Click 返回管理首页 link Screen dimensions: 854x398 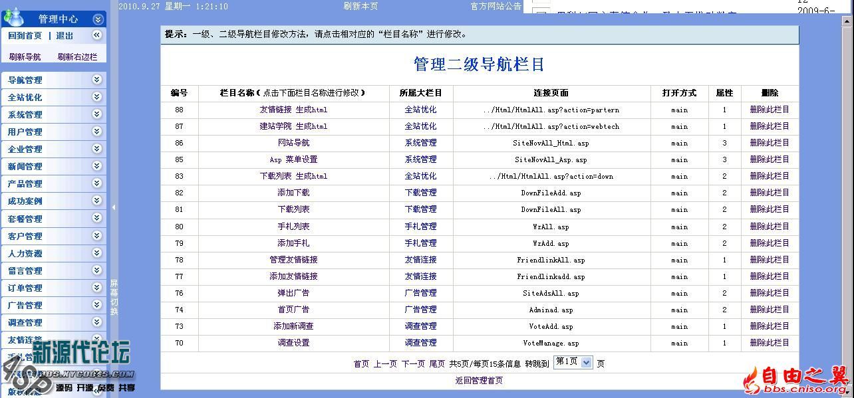(x=479, y=381)
